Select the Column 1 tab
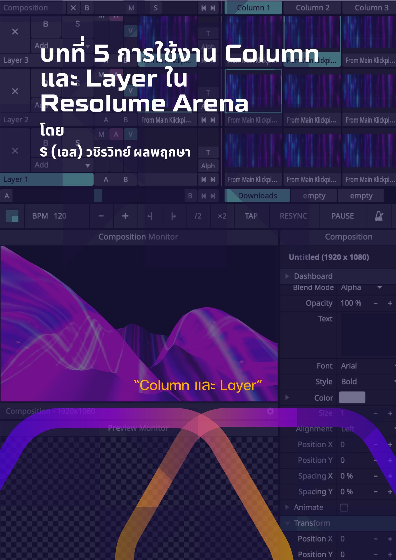The image size is (396, 560). click(253, 8)
